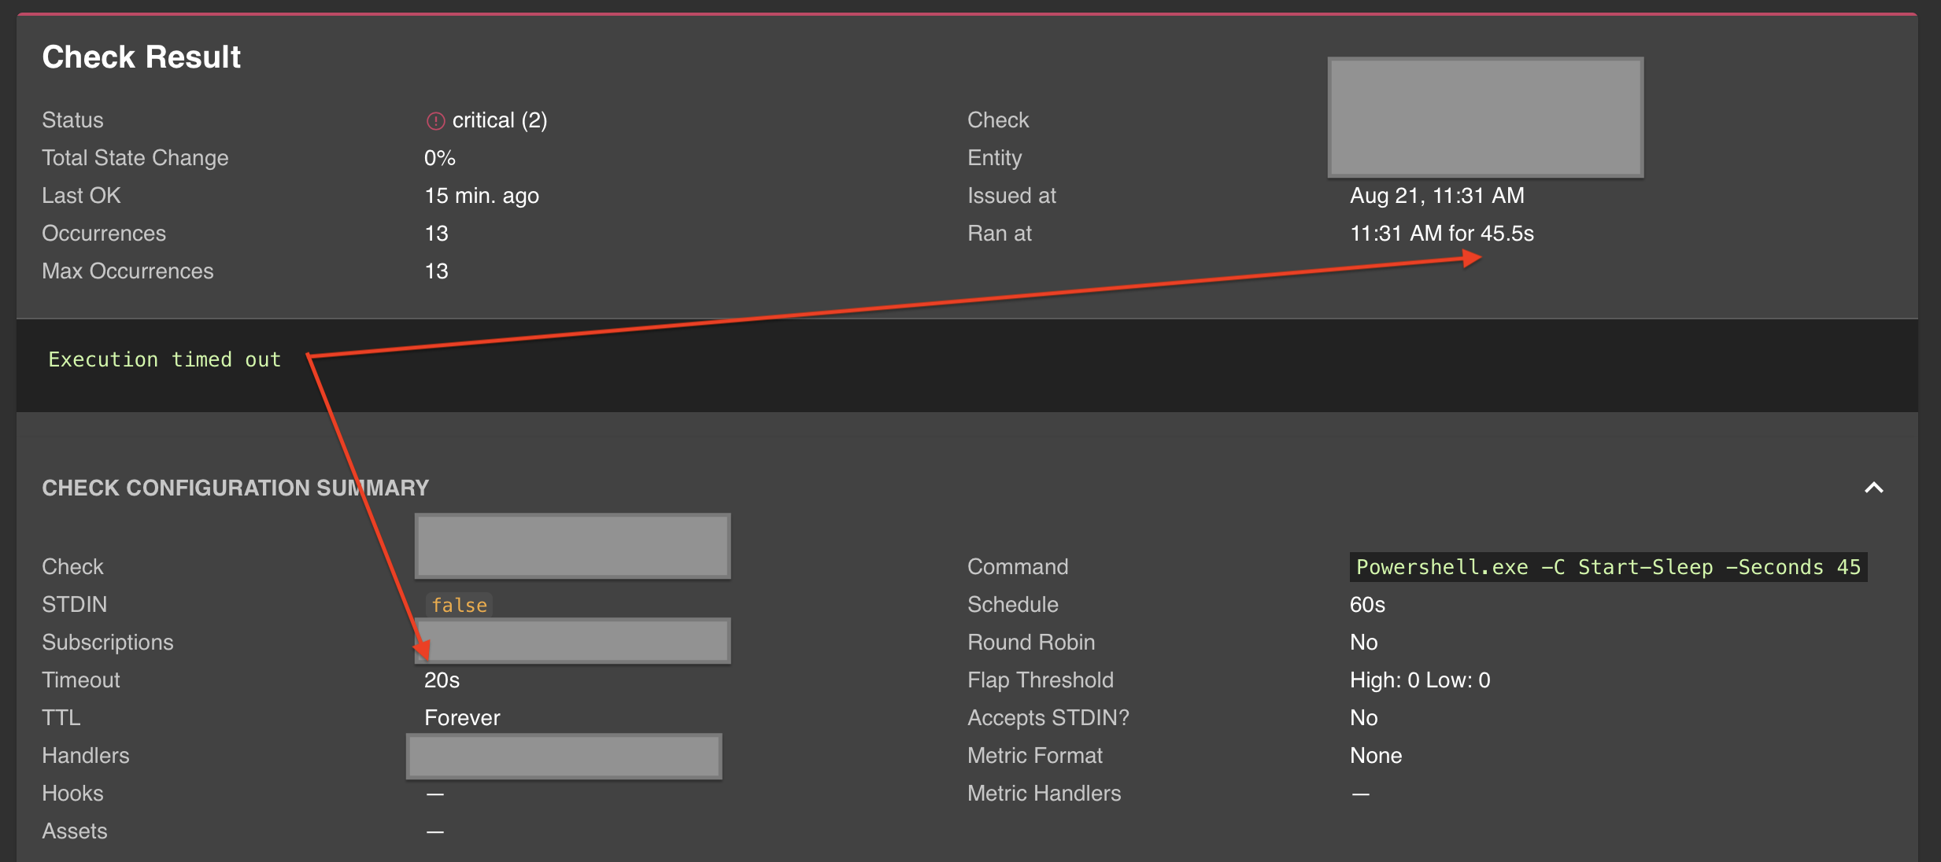Select the Powershell.exe Start-Sleep command text
Screen dimensions: 1941x862
click(1608, 566)
